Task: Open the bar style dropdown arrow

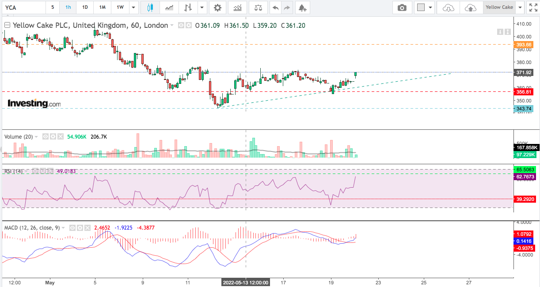Action: pyautogui.click(x=202, y=8)
